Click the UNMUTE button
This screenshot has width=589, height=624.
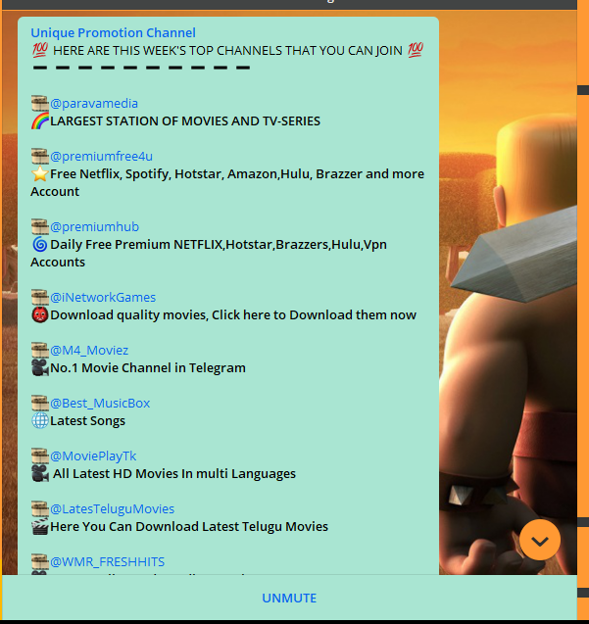[289, 599]
